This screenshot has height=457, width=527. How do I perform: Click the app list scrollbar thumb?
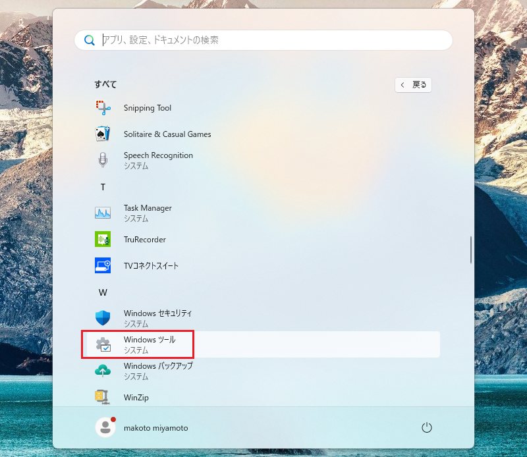470,250
